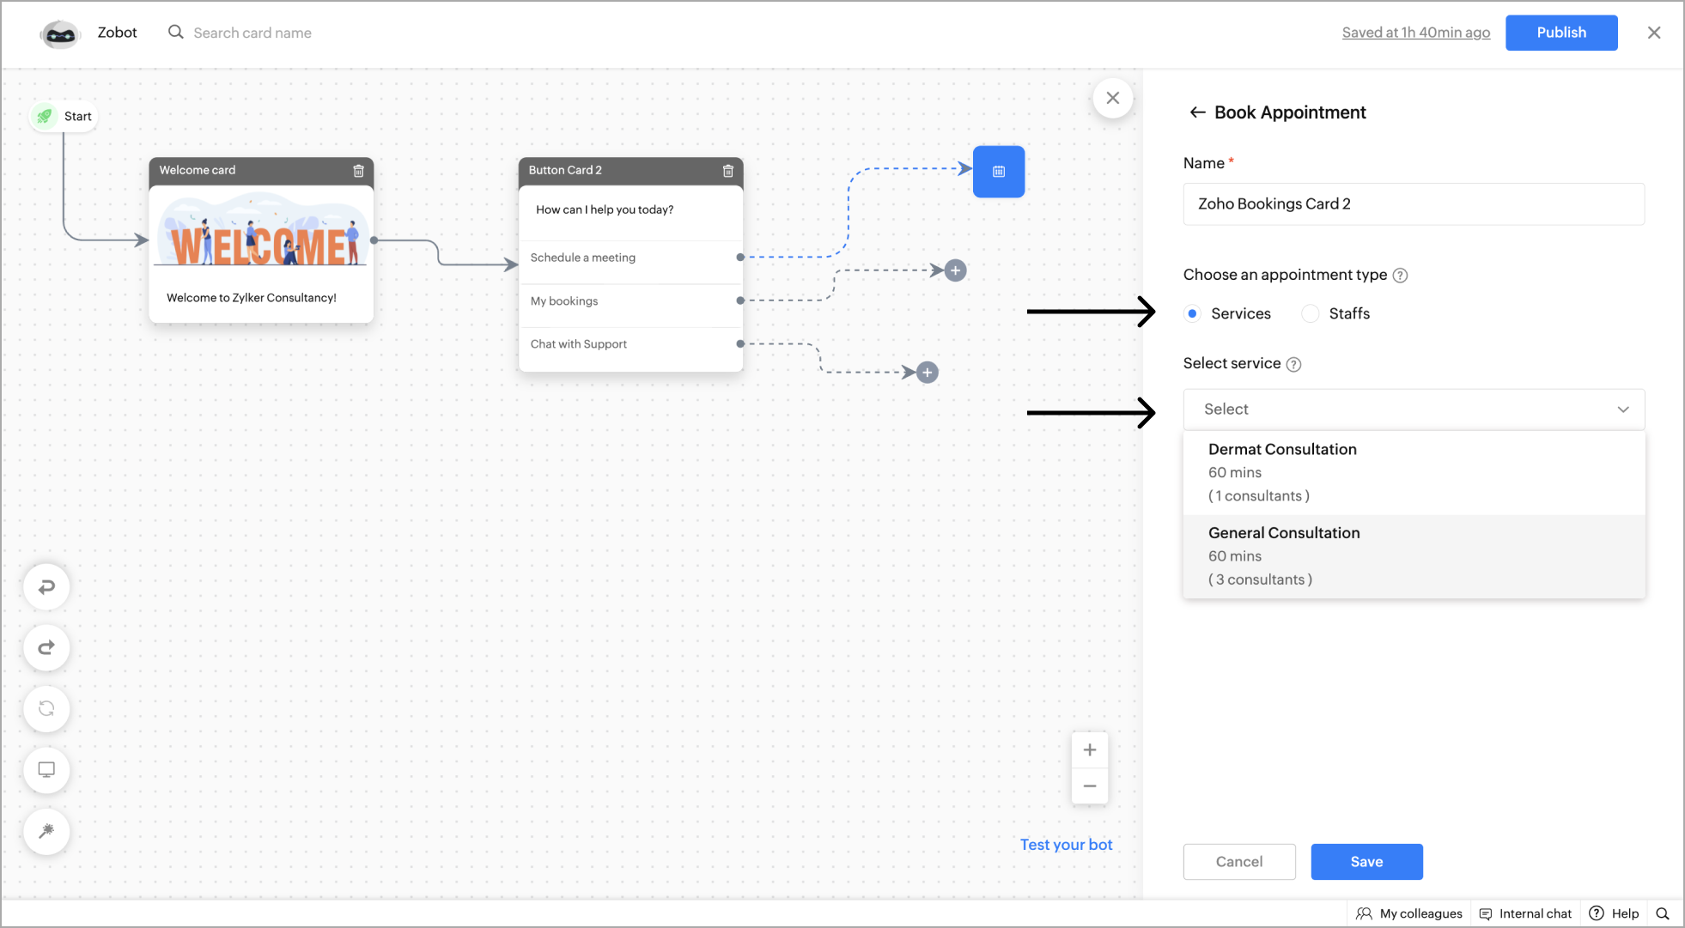Click the redo arrow icon
This screenshot has width=1685, height=928.
click(46, 647)
